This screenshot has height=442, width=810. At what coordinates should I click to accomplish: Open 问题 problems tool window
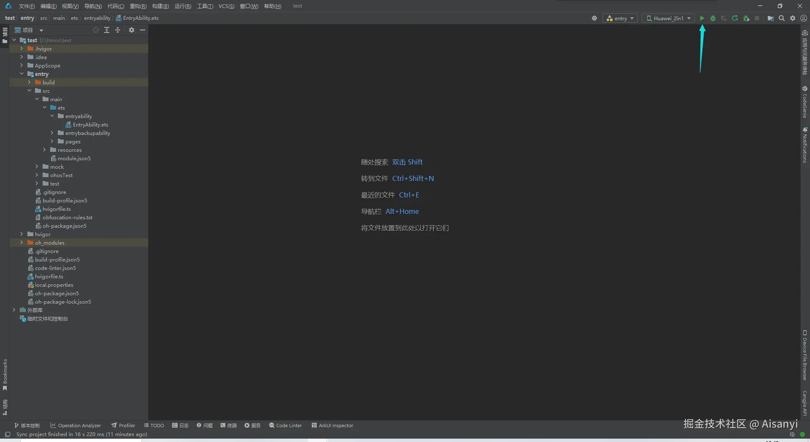coord(205,426)
